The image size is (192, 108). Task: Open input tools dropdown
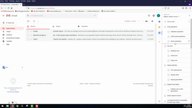point(147,21)
